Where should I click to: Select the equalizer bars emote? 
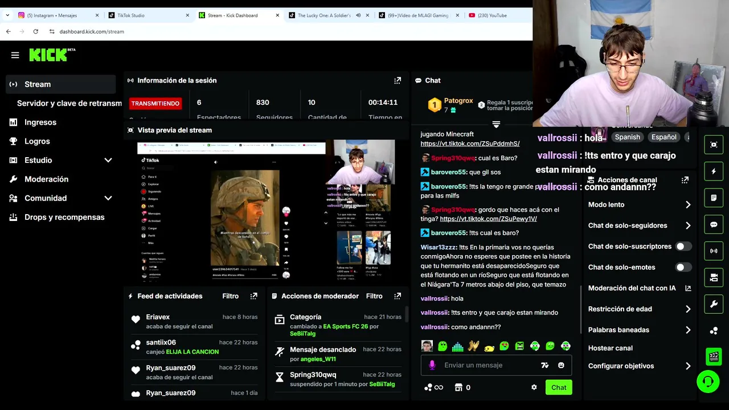point(458,346)
